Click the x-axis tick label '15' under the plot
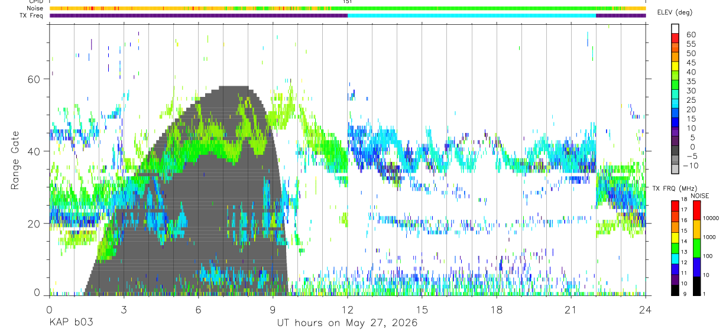The width and height of the screenshot is (726, 335). tap(422, 310)
